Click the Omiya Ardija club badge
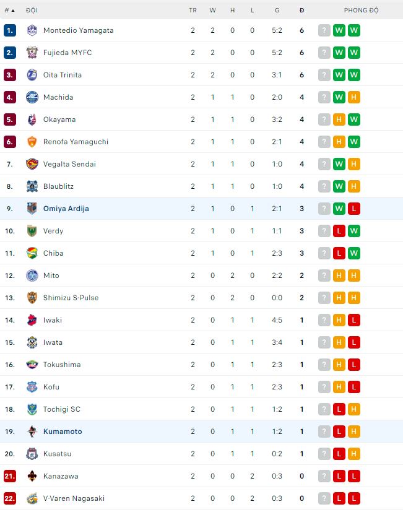The height and width of the screenshot is (512, 403). coord(32,209)
